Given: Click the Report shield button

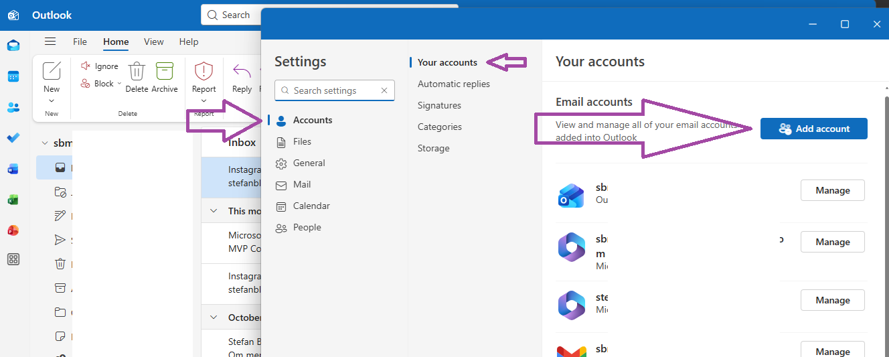Looking at the screenshot, I should [x=204, y=77].
